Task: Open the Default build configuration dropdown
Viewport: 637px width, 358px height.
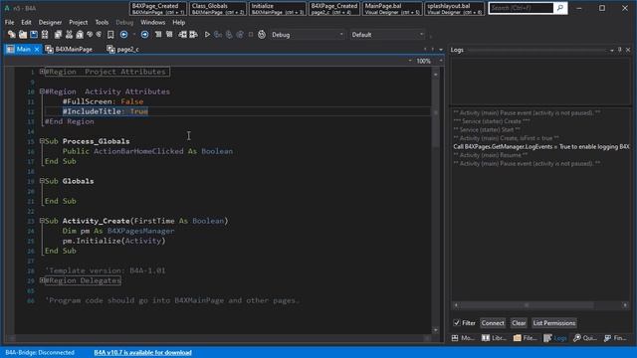Action: pyautogui.click(x=387, y=35)
